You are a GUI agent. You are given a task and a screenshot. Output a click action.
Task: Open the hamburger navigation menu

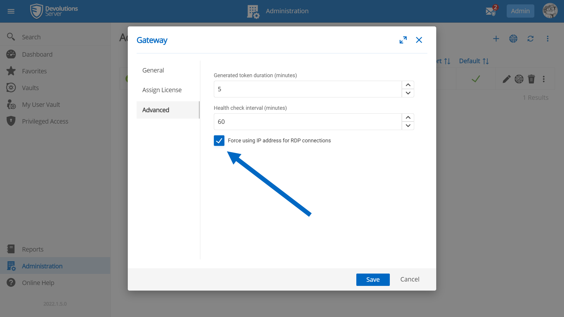[11, 11]
